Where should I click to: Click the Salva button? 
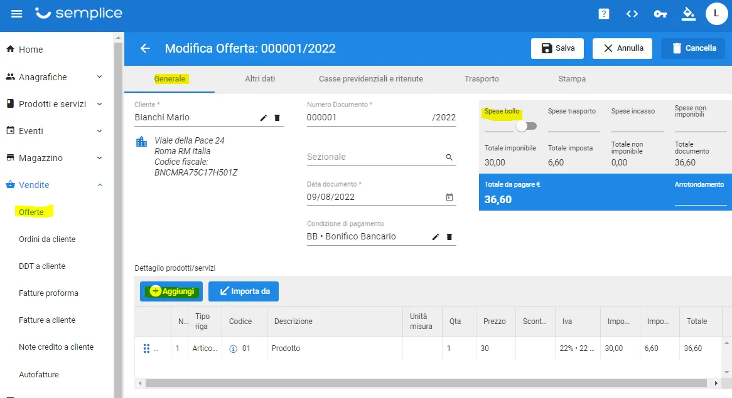(x=557, y=48)
